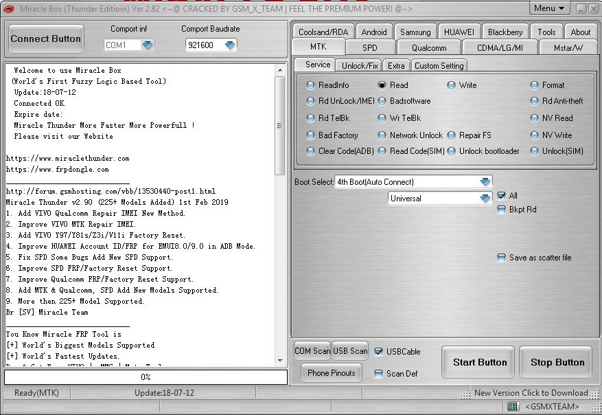Select the Qualcomm tab
The width and height of the screenshot is (602, 415).
point(429,47)
